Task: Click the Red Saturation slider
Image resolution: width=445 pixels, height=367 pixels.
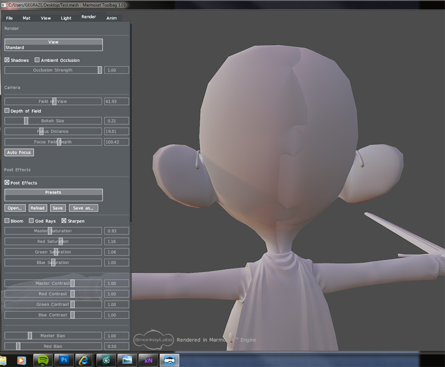Action: [53, 241]
